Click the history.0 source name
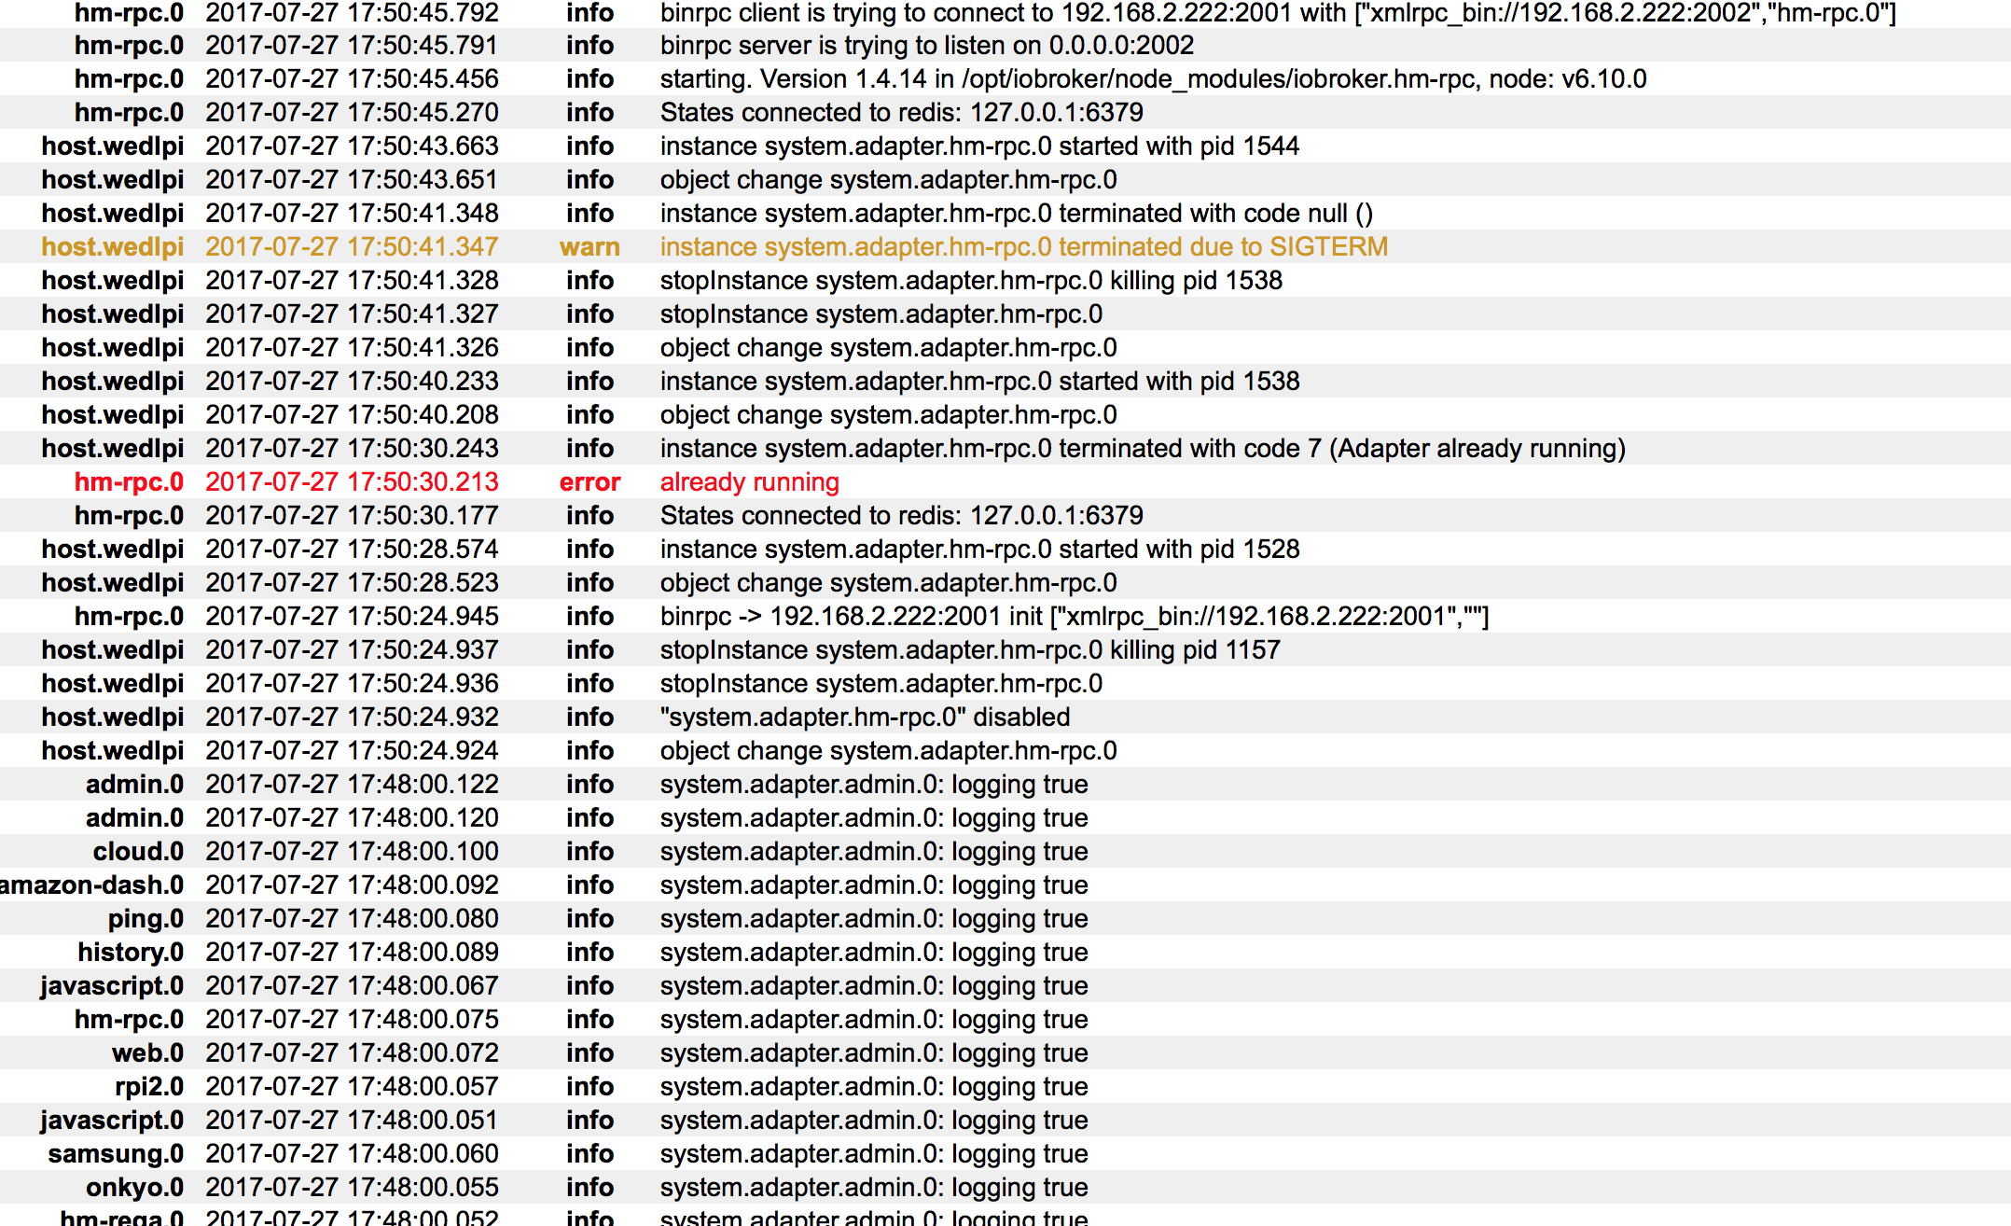 coord(130,952)
